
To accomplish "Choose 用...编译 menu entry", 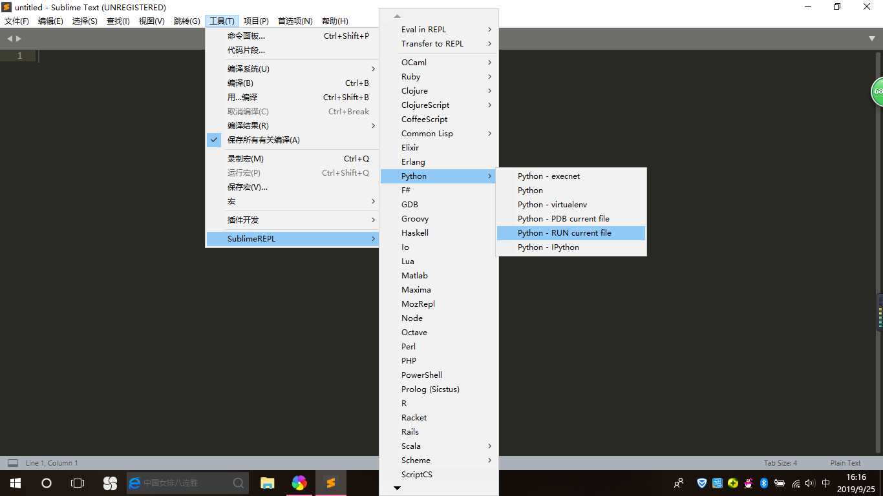I will [x=292, y=98].
